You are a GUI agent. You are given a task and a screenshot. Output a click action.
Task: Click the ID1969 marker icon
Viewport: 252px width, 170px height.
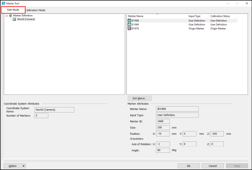(x=129, y=25)
